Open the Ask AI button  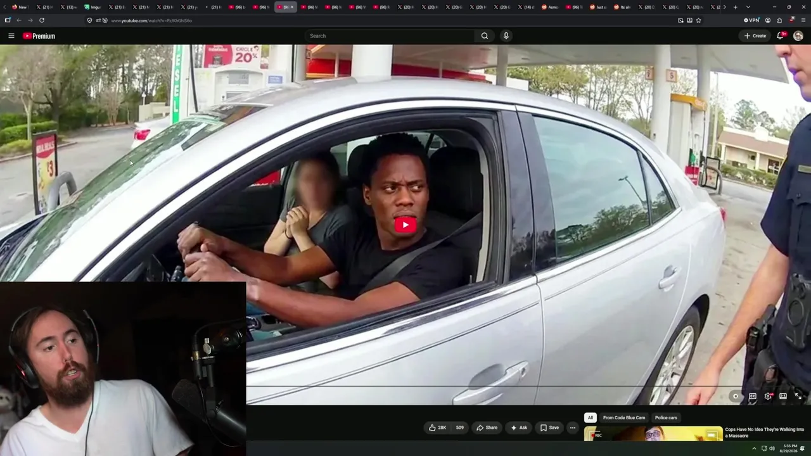click(x=519, y=427)
